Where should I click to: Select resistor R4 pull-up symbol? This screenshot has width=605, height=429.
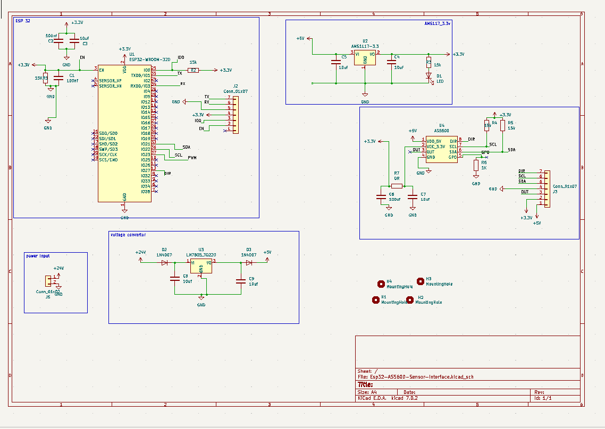click(486, 126)
